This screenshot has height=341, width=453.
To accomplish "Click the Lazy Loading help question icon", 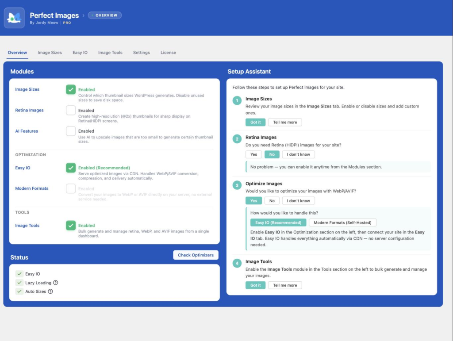I will [55, 283].
